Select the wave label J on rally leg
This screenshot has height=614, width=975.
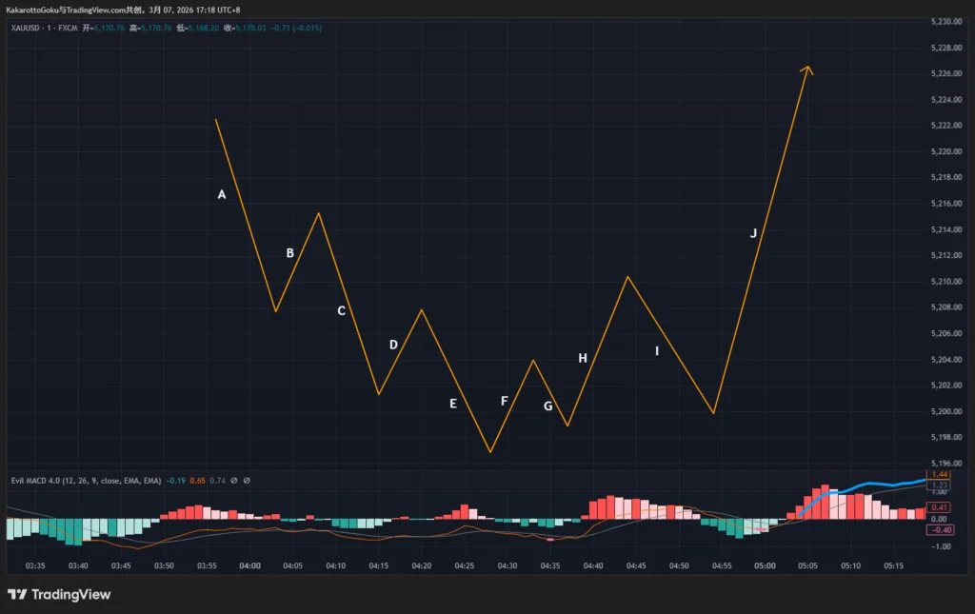coord(753,233)
